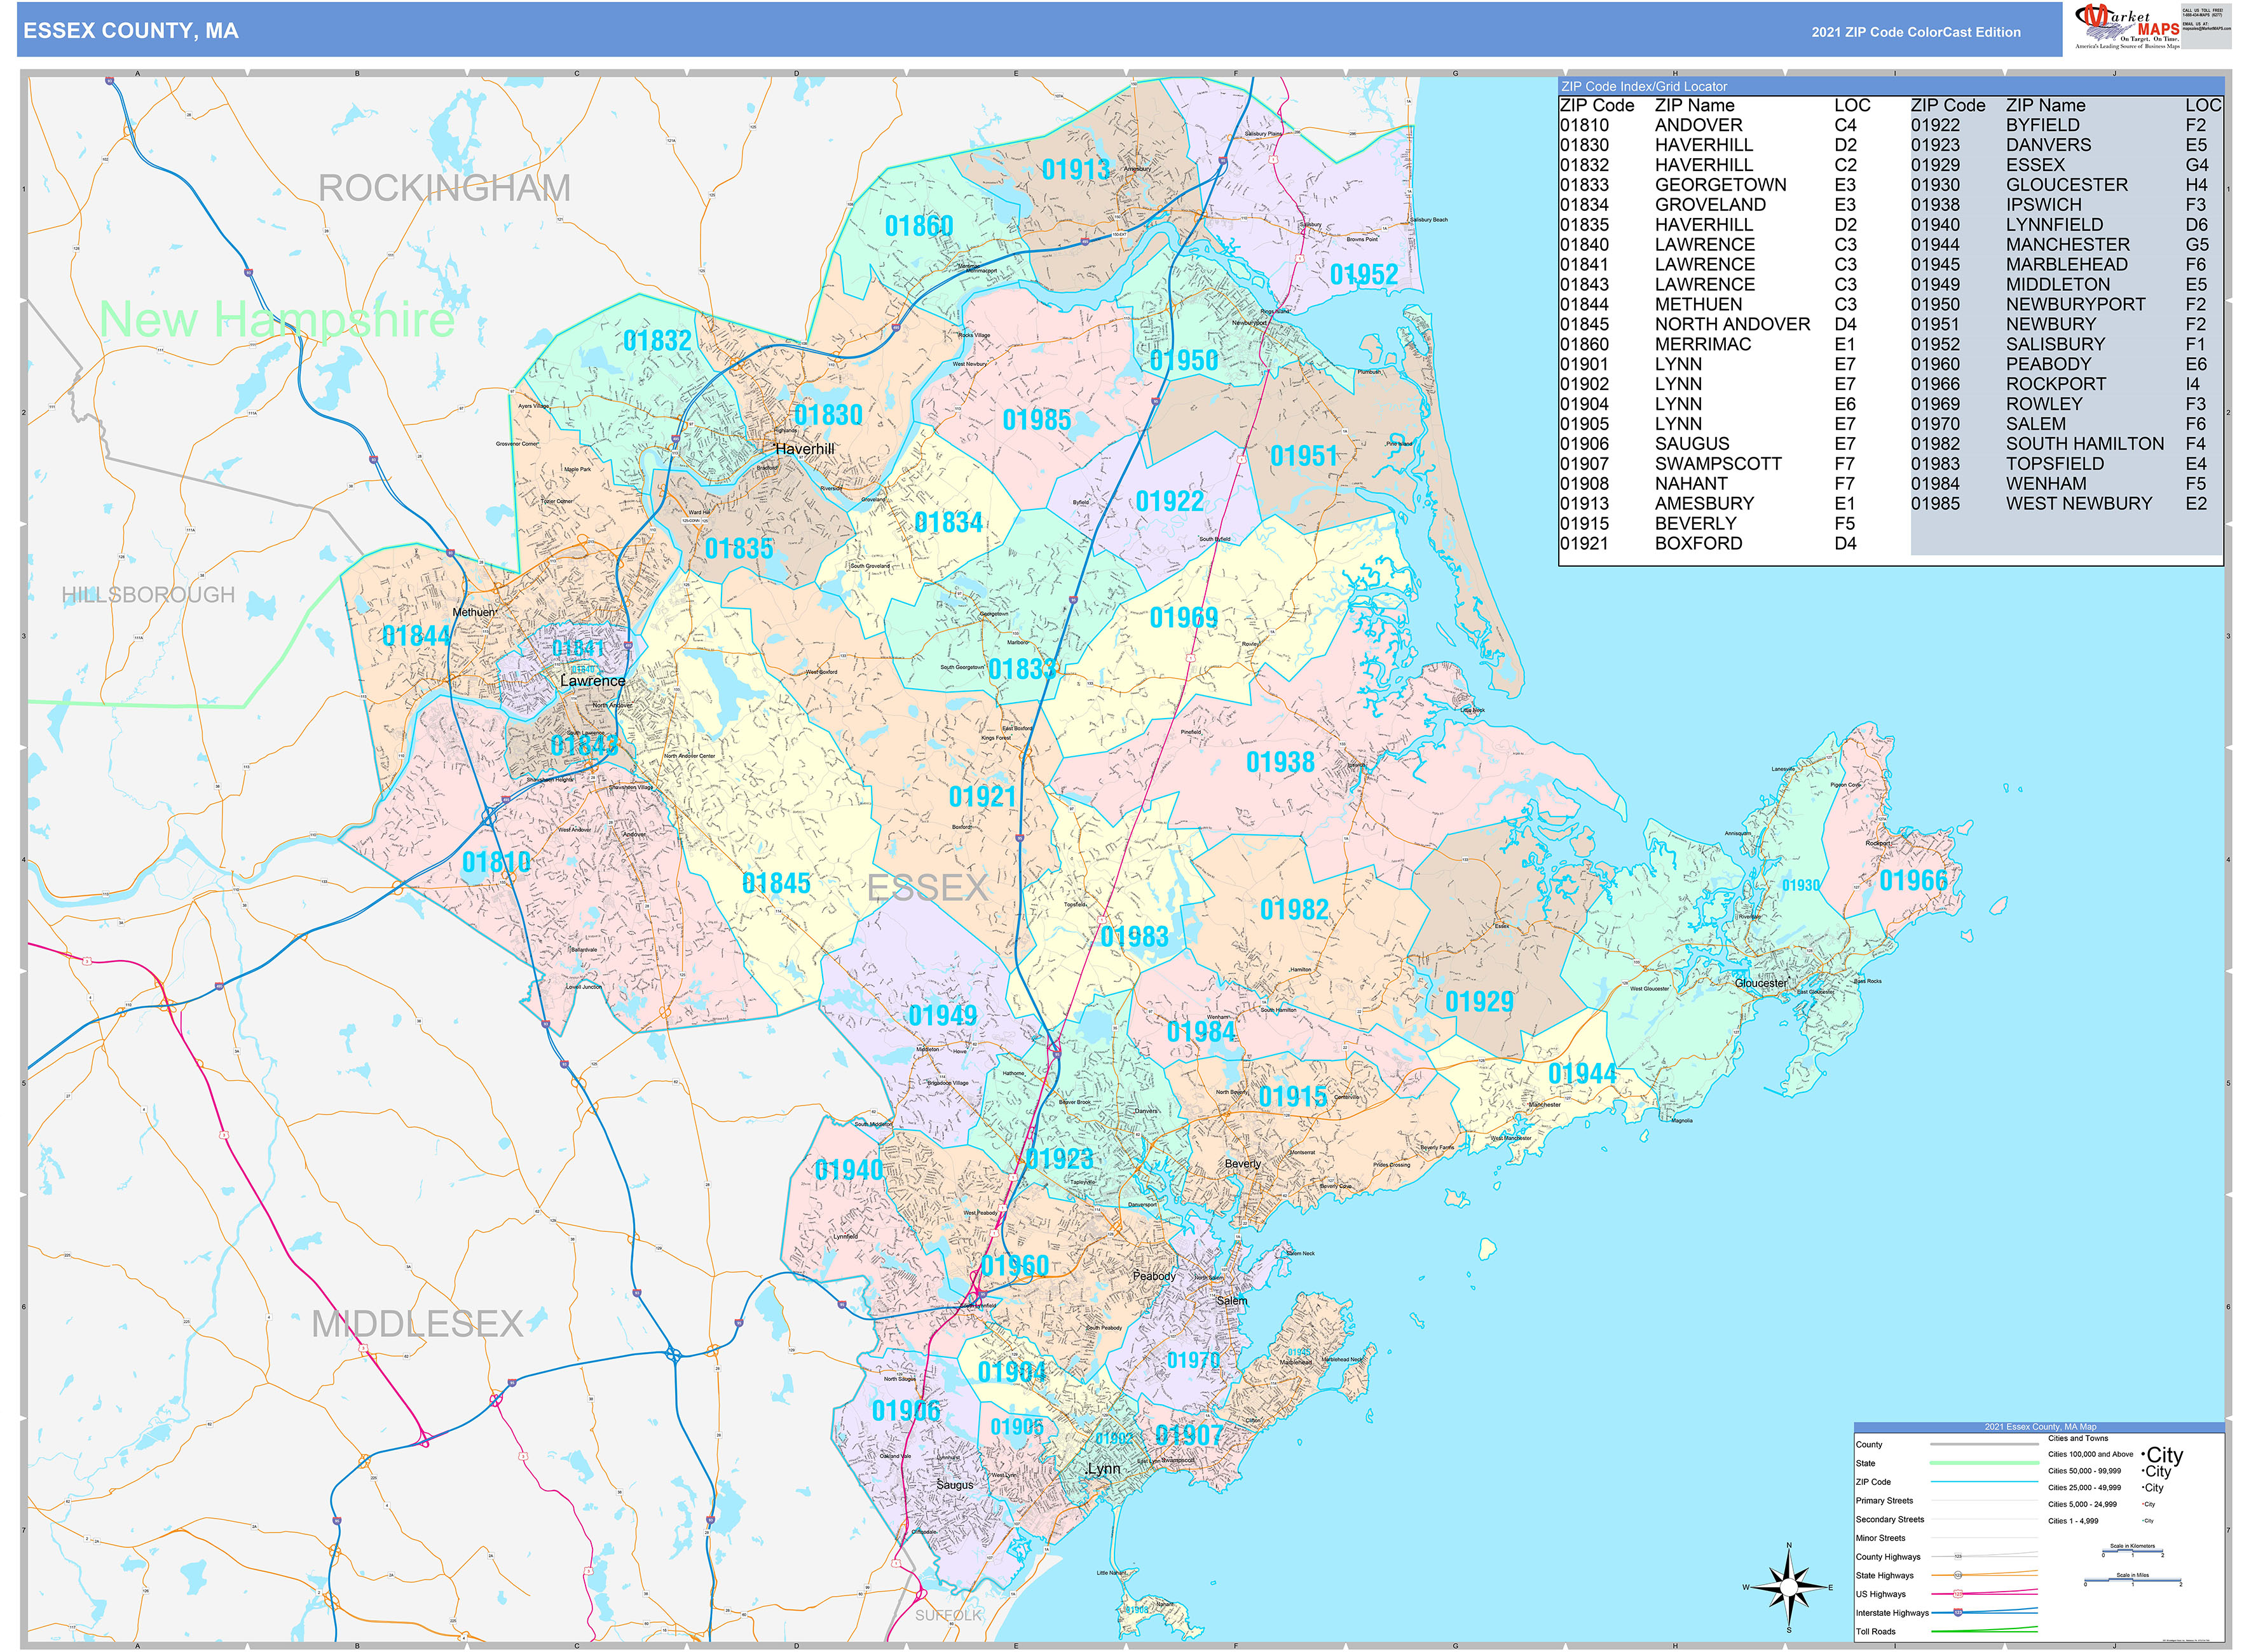Click the 01960 ZIP label on the map

(x=1015, y=1266)
